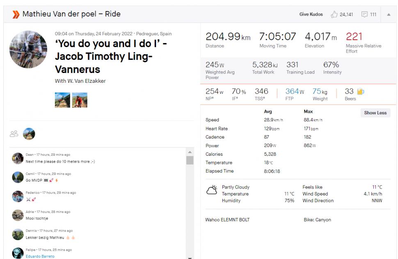Click the 67% Intensity value

tap(331, 65)
